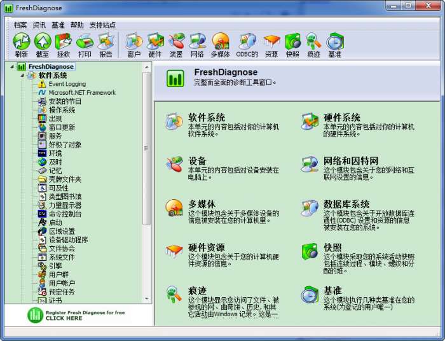Click the 设备 module icon in main panel
The image size is (445, 341).
coord(174,164)
